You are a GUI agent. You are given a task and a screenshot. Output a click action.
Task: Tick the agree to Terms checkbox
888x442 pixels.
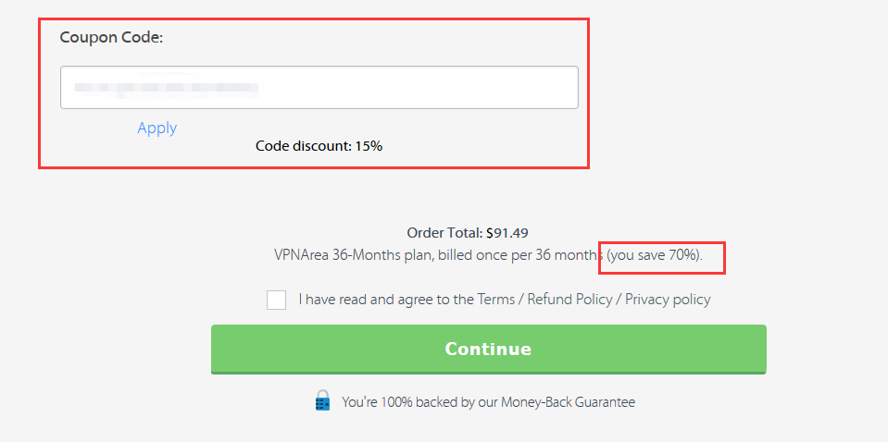276,300
